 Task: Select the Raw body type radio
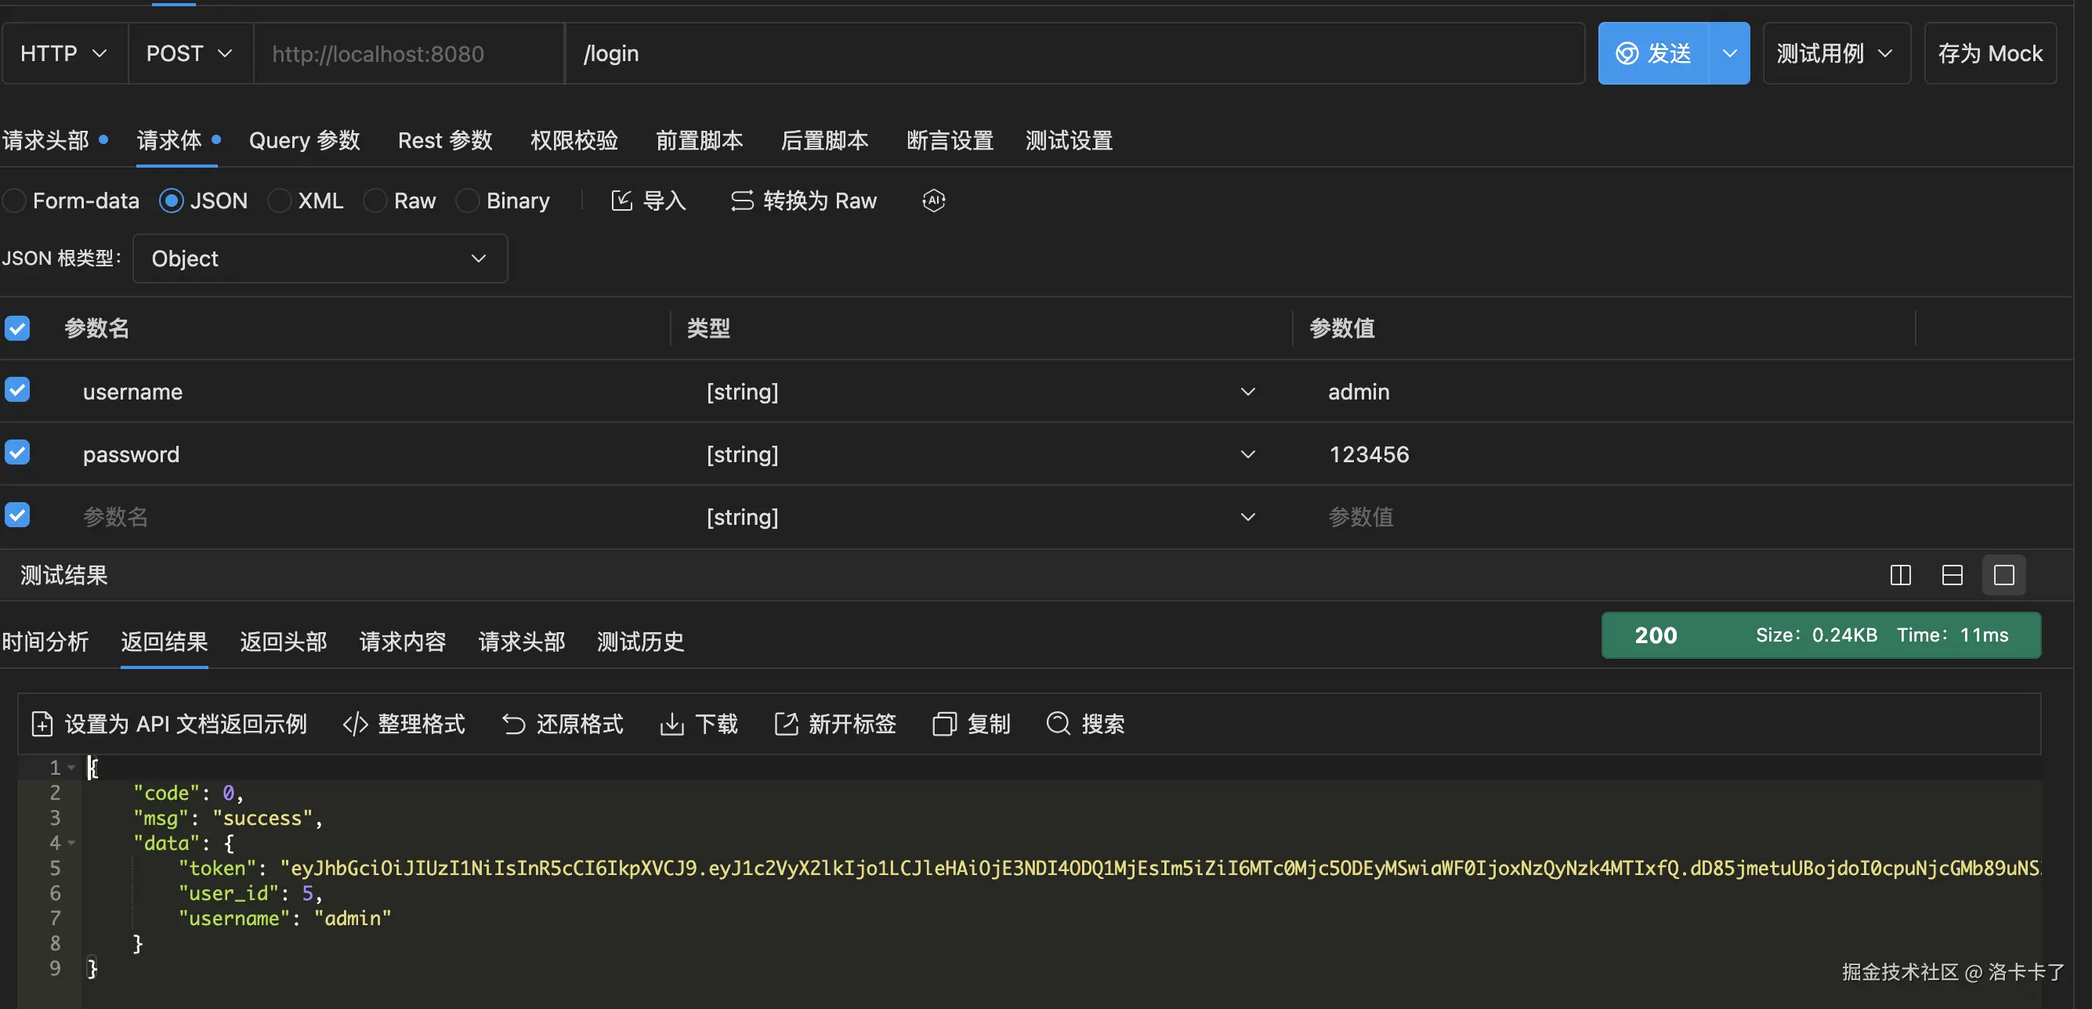click(375, 201)
